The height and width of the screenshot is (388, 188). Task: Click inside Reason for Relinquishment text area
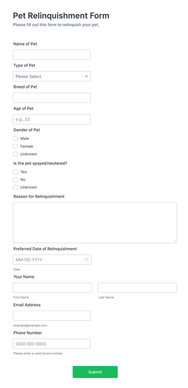coord(95,223)
